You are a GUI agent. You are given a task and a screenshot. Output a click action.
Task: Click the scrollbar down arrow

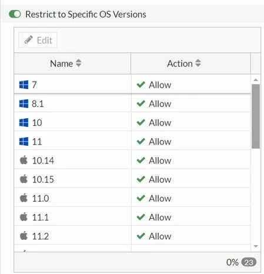[256, 246]
